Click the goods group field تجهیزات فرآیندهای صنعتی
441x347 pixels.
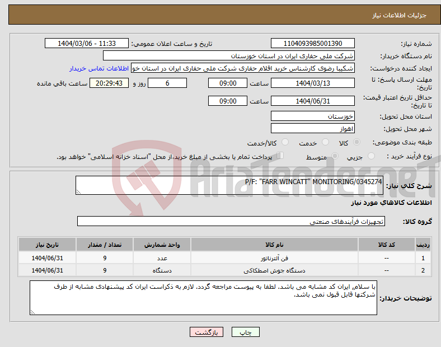[x=231, y=221]
